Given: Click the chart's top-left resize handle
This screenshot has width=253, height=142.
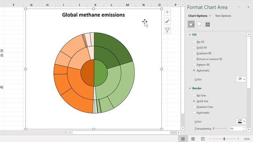Looking at the screenshot, I should (26, 9).
